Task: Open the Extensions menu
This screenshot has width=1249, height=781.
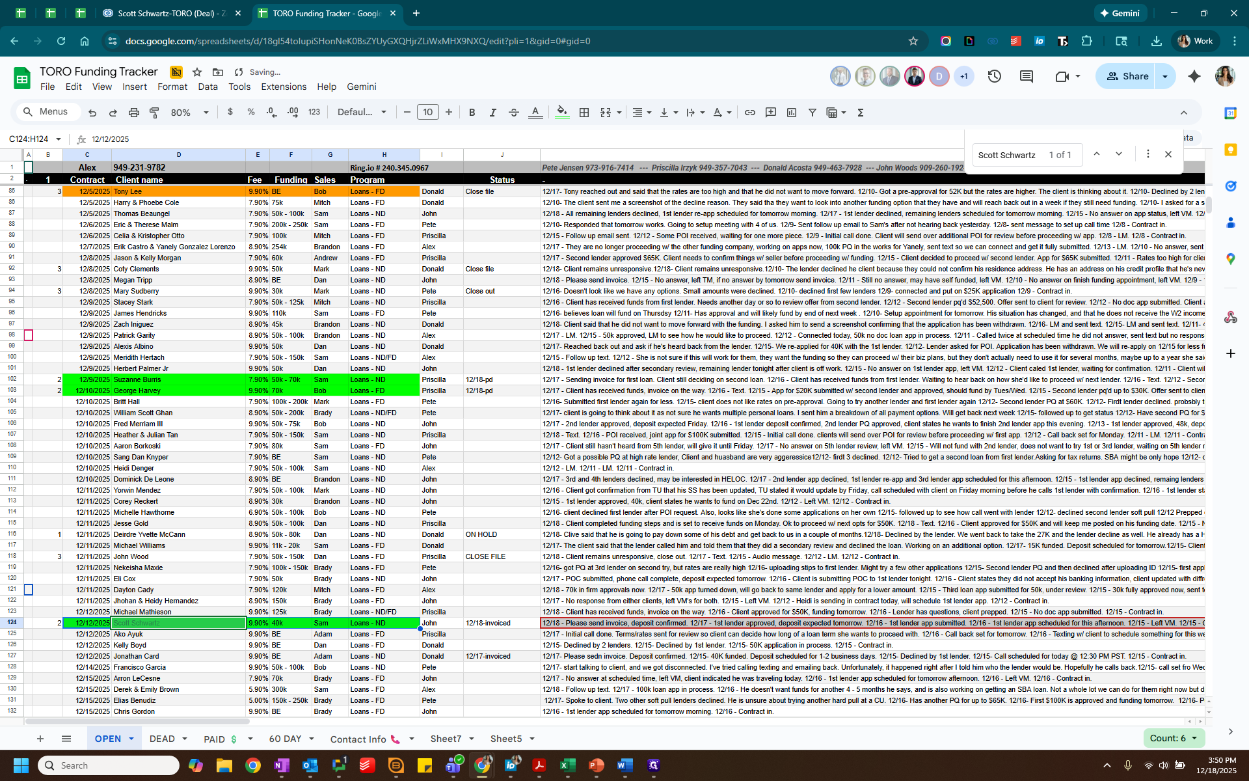Action: coord(283,87)
